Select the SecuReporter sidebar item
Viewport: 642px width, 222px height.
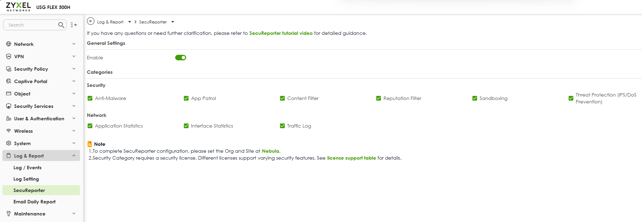(41, 190)
